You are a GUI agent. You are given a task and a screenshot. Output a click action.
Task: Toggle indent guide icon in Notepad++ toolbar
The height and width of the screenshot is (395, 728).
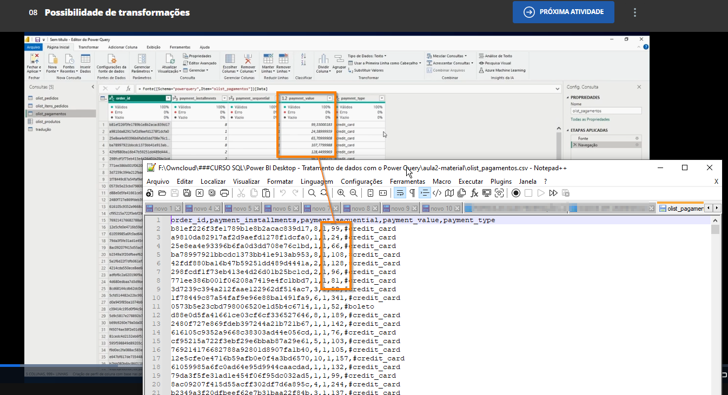coord(425,193)
